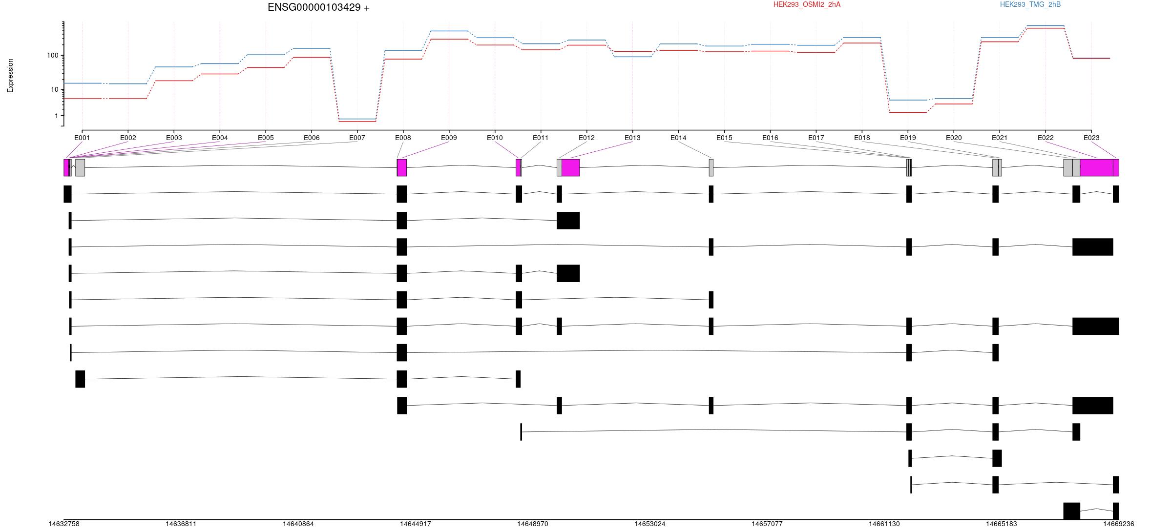Image resolution: width=1172 pixels, height=532 pixels.
Task: Click genomic coordinate 14669236
Action: coord(1119,524)
